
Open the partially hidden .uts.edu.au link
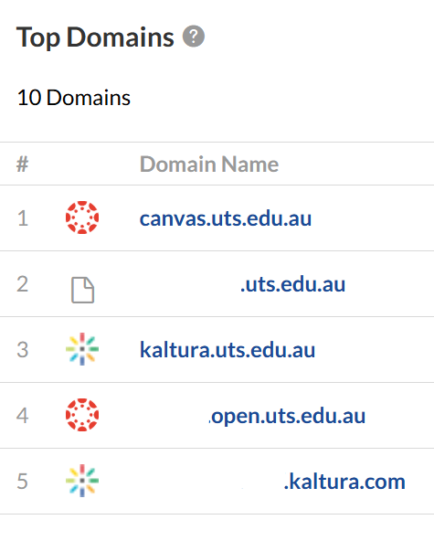point(292,284)
